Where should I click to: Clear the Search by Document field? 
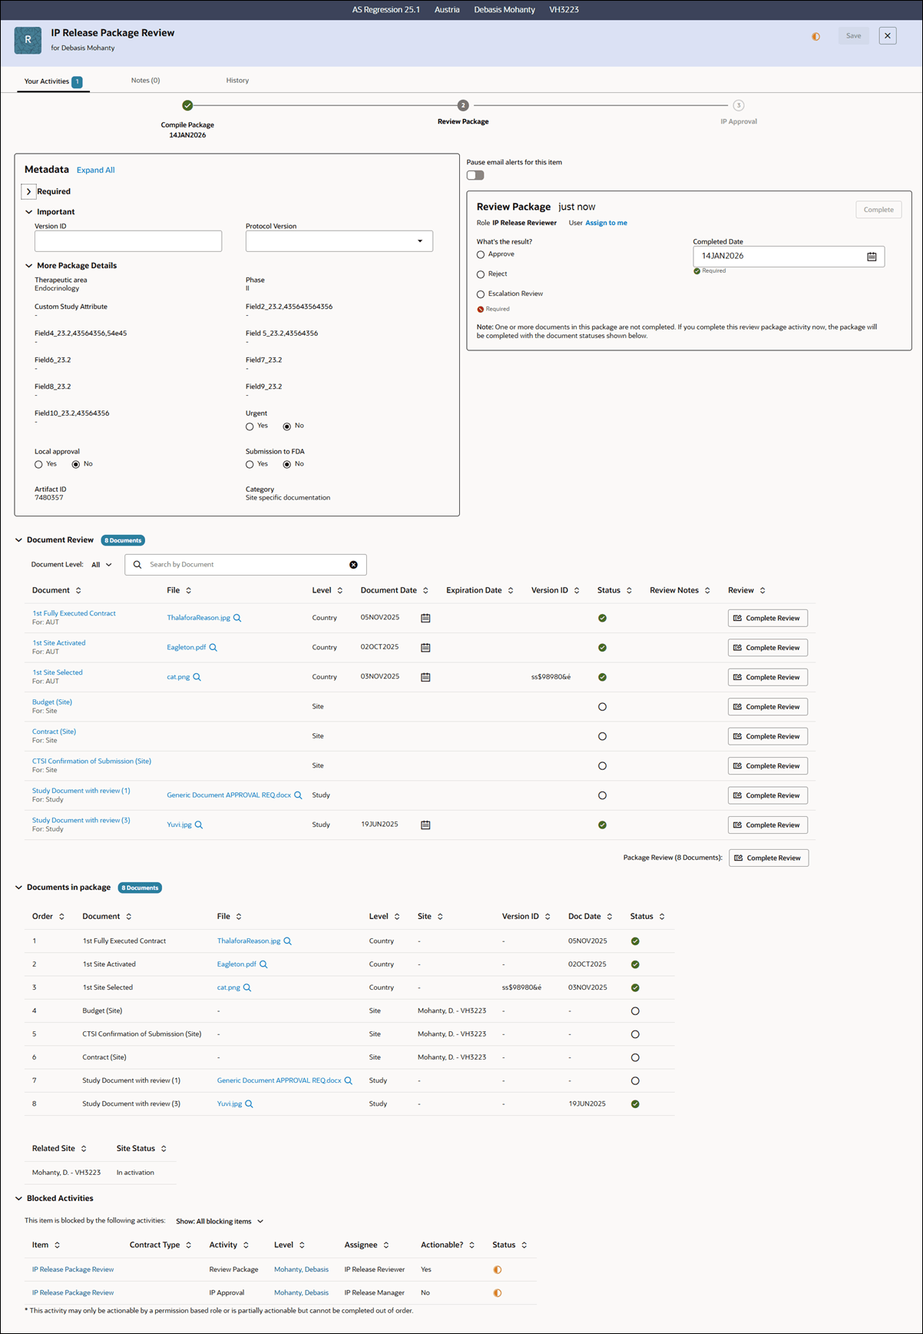tap(353, 565)
